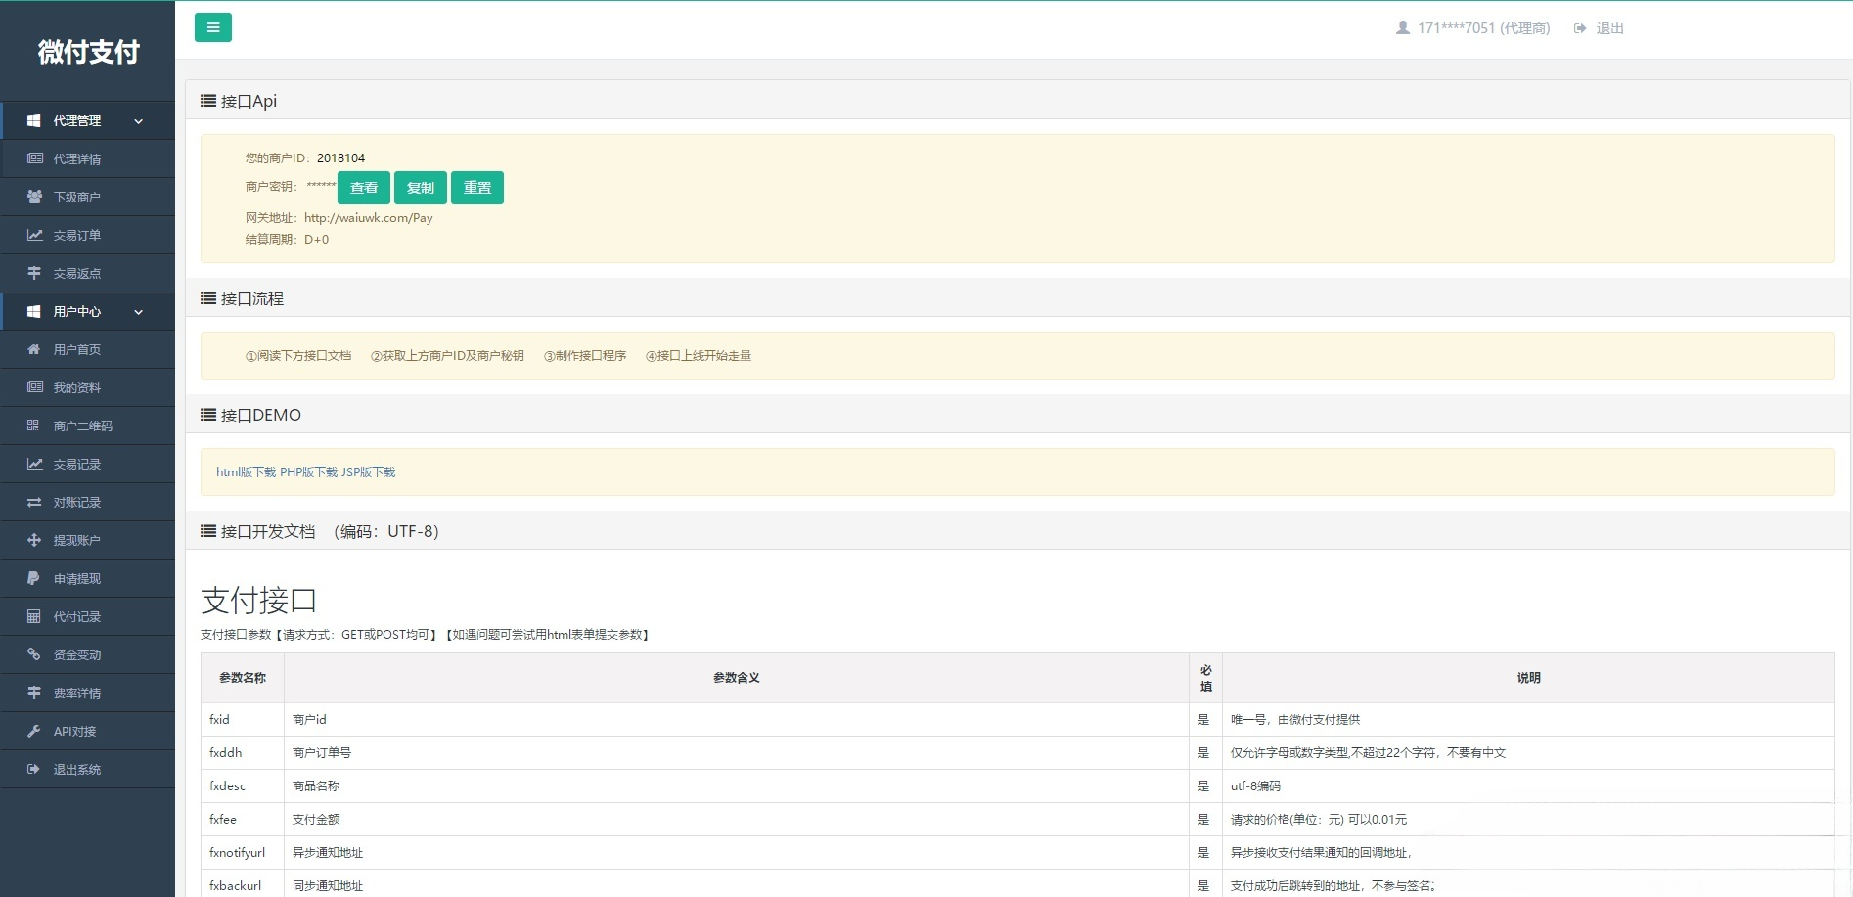
Task: Click the 下级商户 sidebar icon
Action: pos(34,197)
